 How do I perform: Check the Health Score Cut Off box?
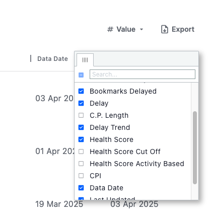tap(81, 152)
